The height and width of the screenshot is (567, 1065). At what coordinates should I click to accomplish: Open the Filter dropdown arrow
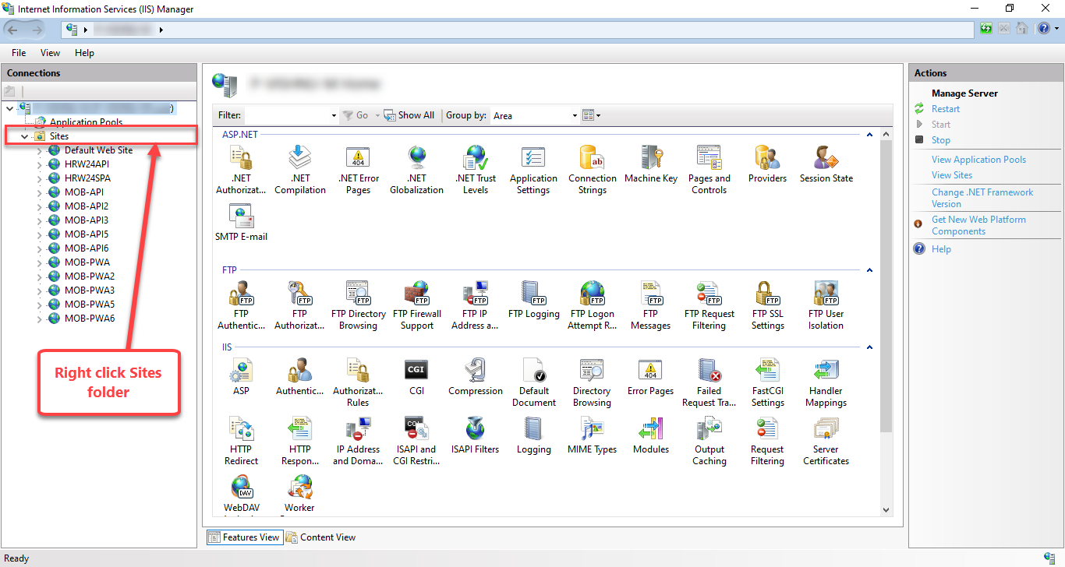pos(333,114)
